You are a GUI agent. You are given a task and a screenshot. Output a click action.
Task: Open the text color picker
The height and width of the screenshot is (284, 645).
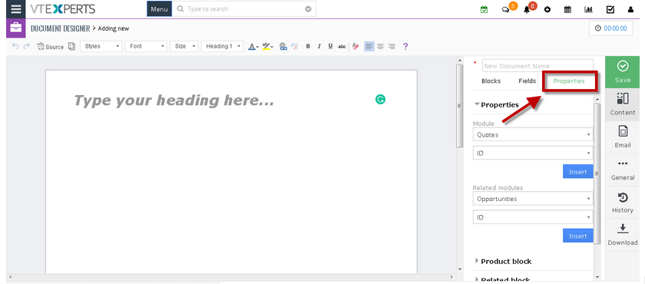tap(253, 47)
